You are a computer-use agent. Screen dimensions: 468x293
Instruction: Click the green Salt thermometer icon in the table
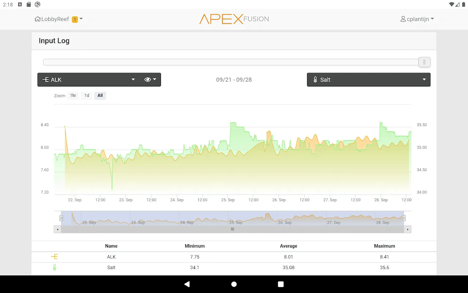click(x=54, y=267)
